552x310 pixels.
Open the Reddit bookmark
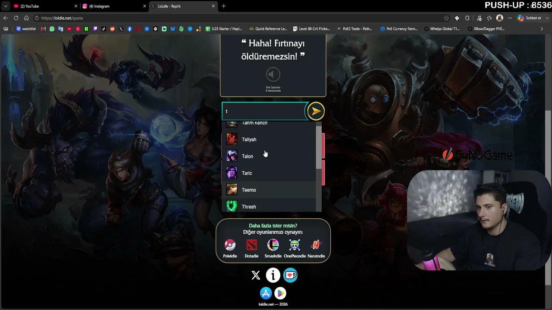[112, 29]
